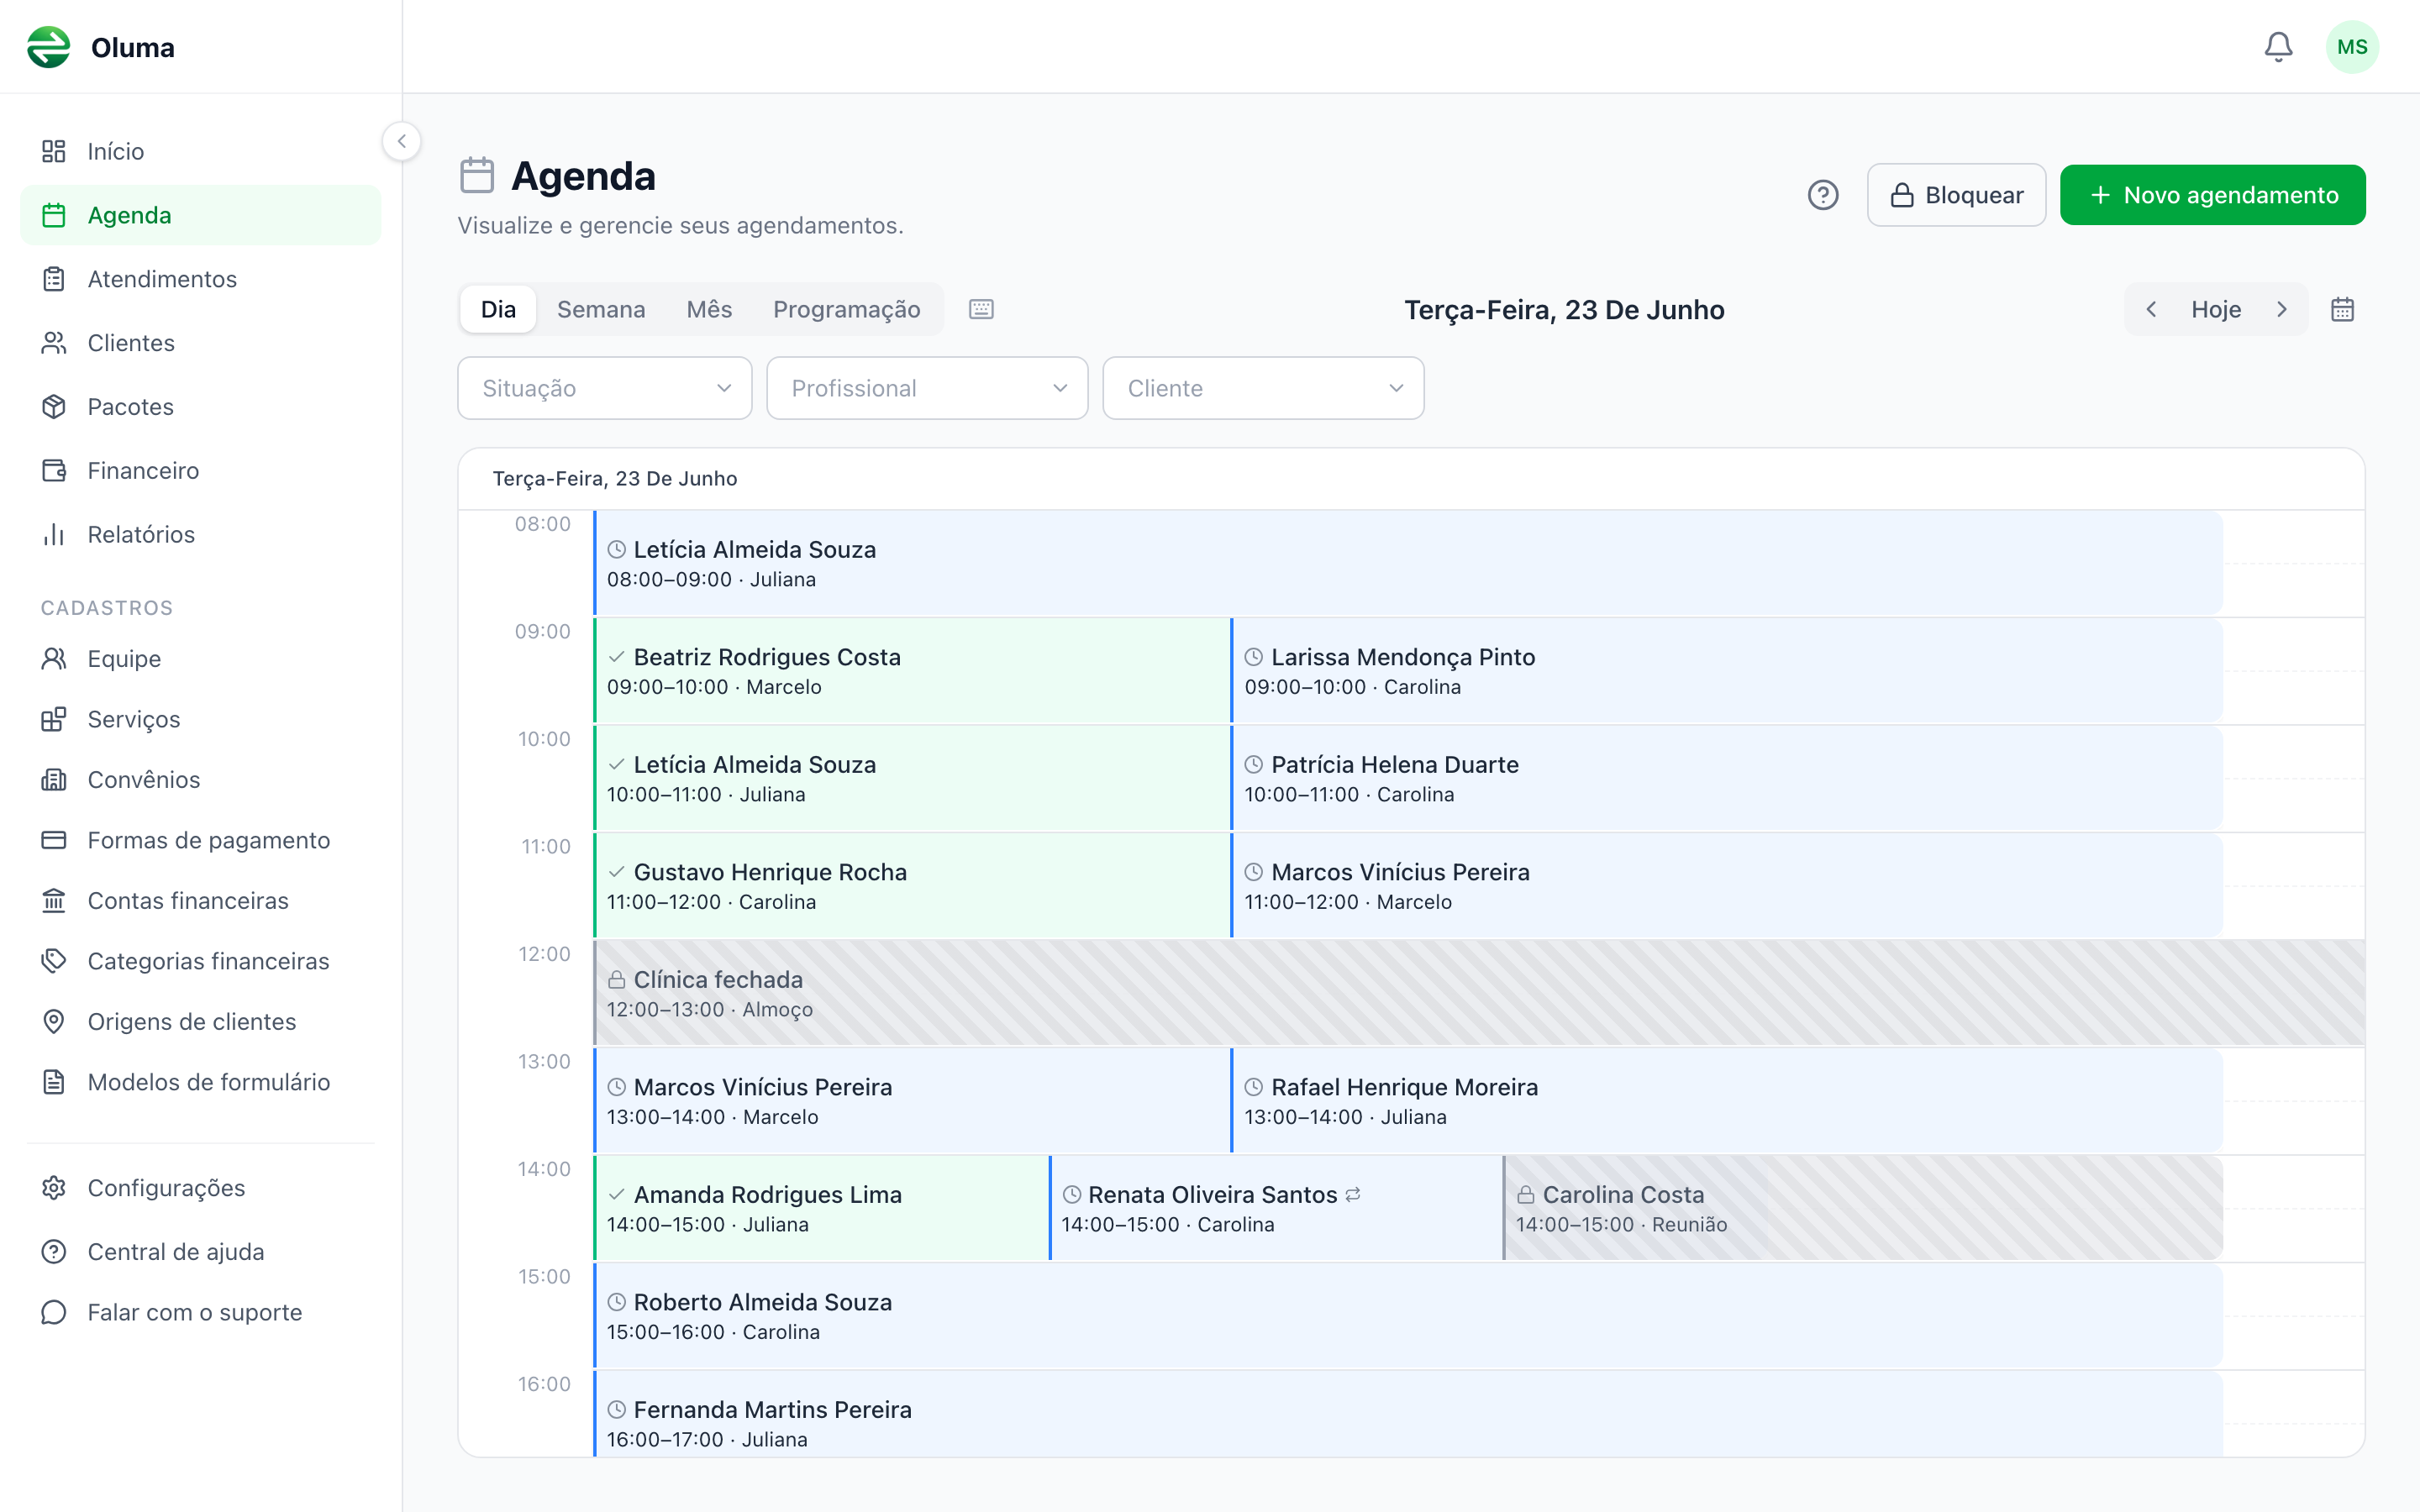Open notifications bell

point(2278,47)
